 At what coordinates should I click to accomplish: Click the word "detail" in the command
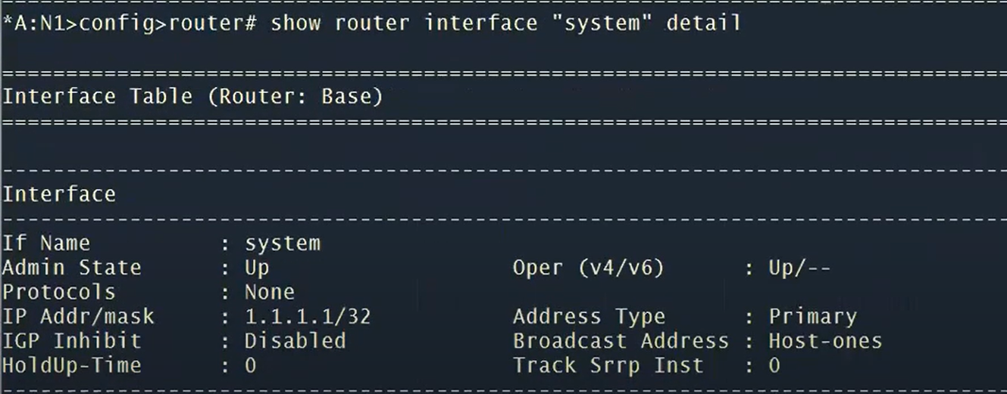coord(703,23)
